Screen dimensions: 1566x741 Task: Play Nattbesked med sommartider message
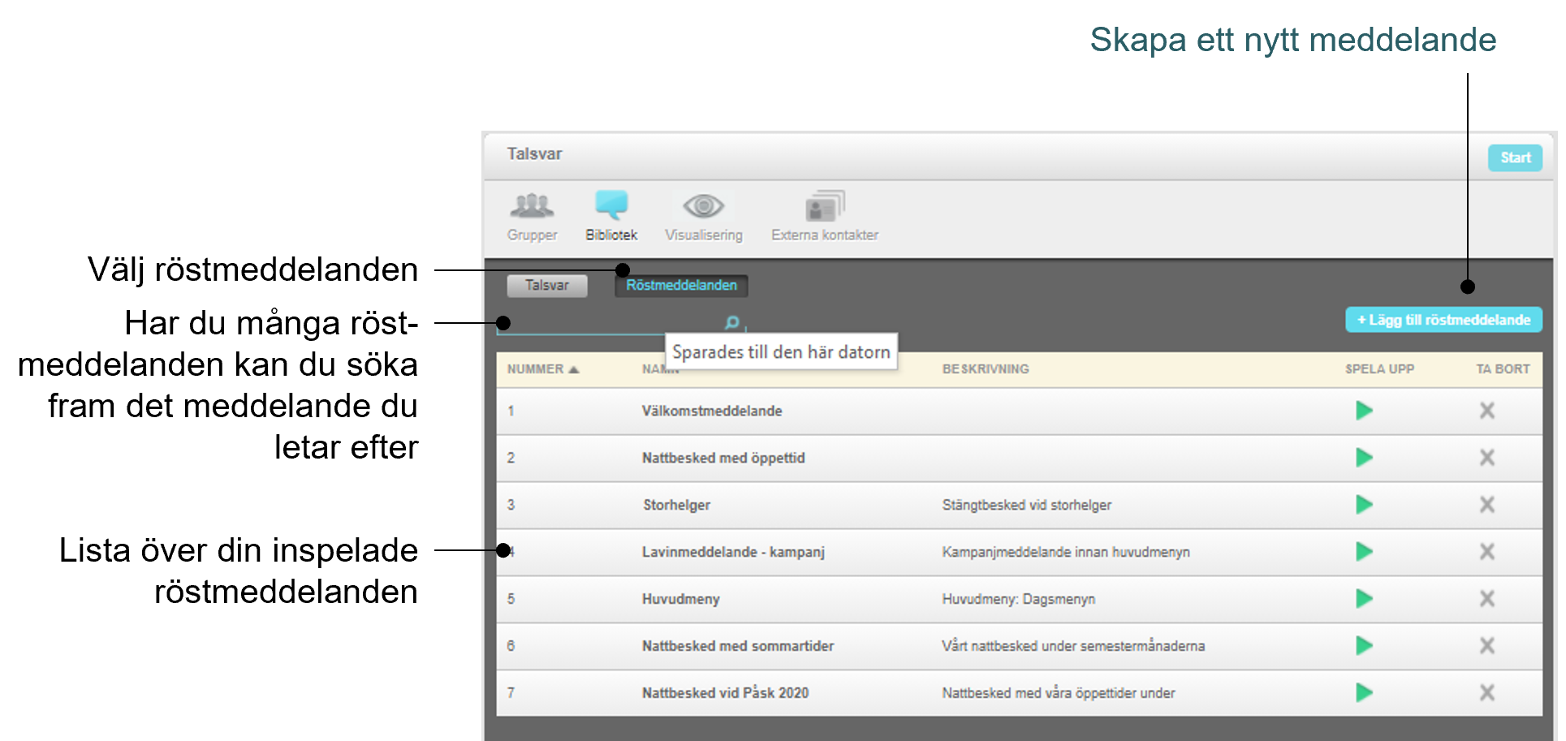pos(1364,646)
